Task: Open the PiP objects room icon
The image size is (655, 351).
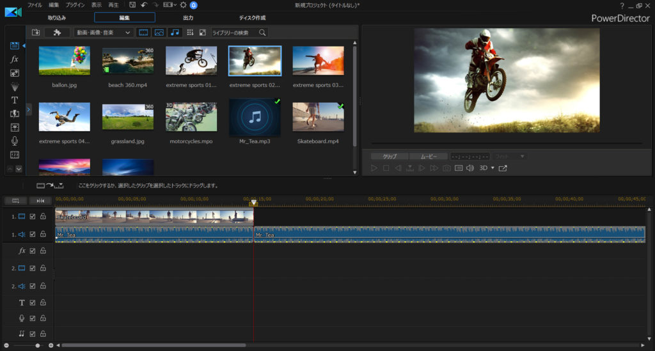Action: (15, 73)
